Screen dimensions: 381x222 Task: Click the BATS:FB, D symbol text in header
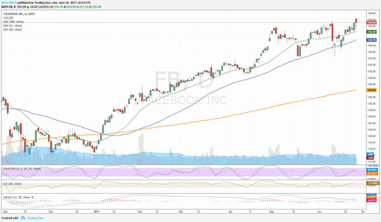click(x=9, y=7)
